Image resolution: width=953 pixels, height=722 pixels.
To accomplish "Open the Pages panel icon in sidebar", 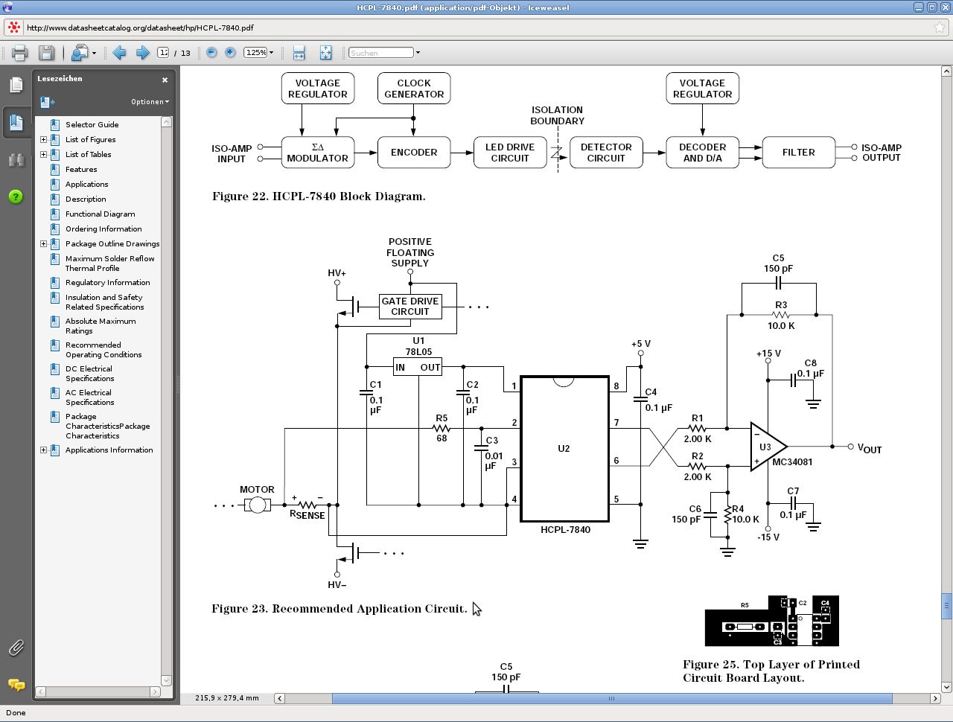I will 16,86.
